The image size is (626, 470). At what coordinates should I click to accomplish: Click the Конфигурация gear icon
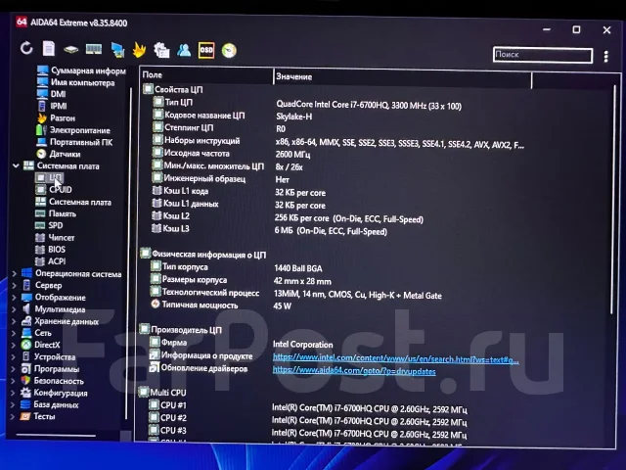25,393
